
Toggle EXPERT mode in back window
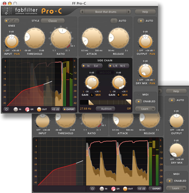(x=155, y=189)
